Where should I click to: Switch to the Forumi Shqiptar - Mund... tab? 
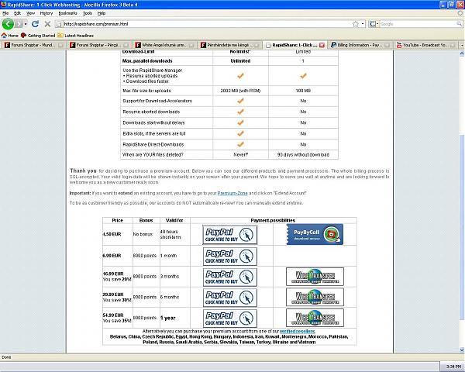pos(33,45)
